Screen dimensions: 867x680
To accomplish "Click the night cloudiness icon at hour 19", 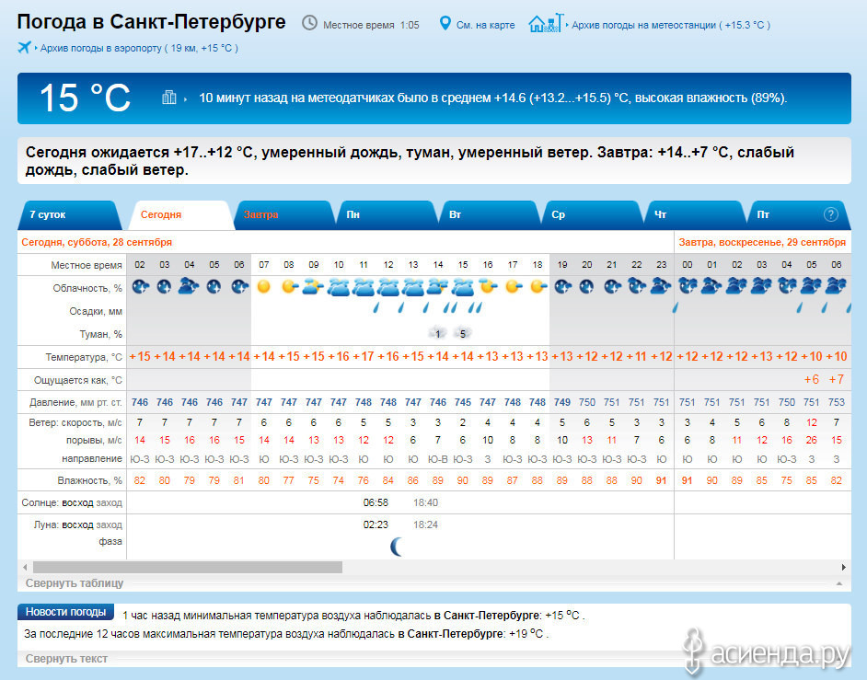I will (563, 286).
